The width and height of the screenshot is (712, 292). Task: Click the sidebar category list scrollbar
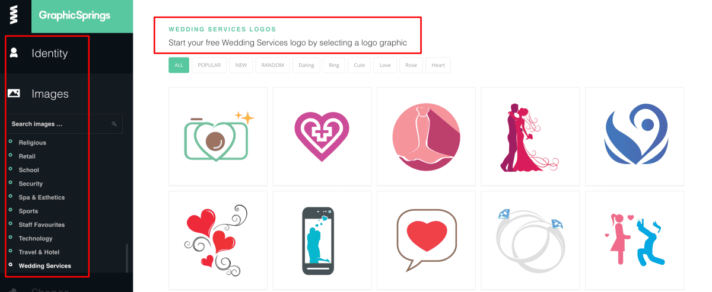126,259
